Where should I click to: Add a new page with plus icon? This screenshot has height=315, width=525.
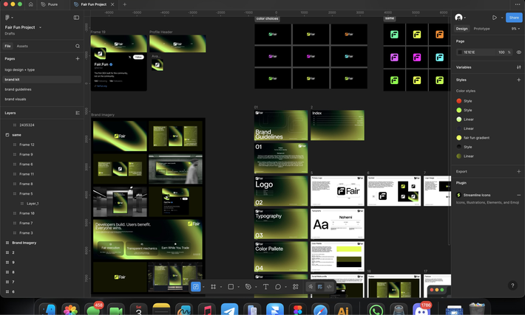point(78,58)
